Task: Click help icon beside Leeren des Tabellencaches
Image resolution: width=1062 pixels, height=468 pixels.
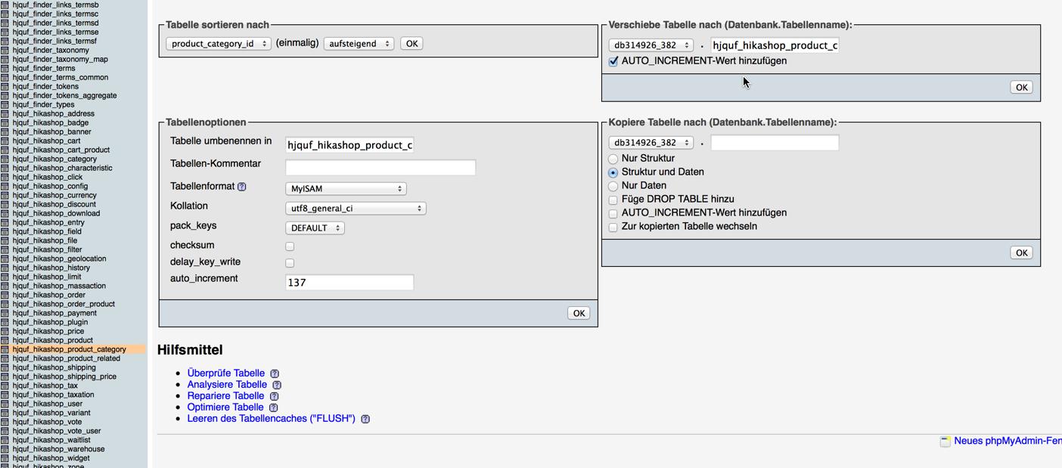Action: (365, 419)
